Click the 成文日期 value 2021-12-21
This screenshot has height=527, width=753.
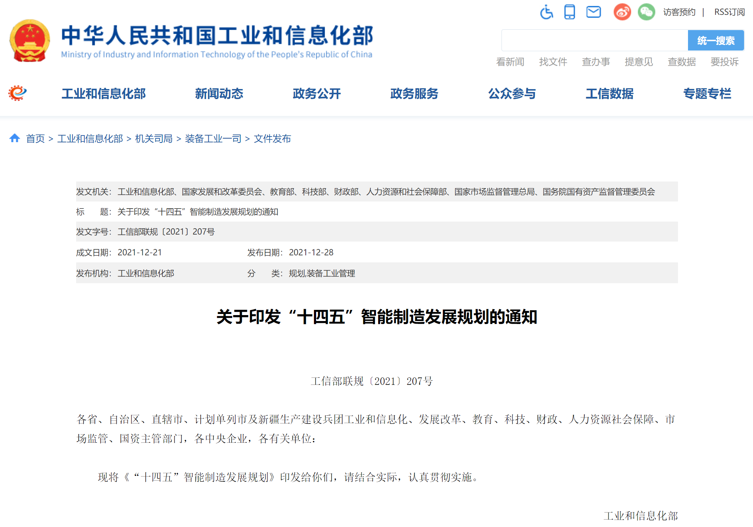140,252
